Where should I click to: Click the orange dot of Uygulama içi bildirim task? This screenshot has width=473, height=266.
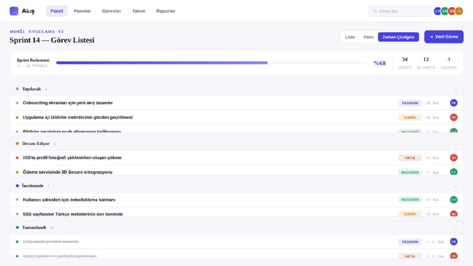click(17, 117)
